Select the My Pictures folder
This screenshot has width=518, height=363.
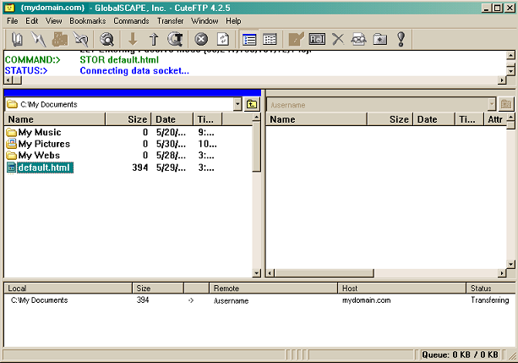pyautogui.click(x=44, y=144)
